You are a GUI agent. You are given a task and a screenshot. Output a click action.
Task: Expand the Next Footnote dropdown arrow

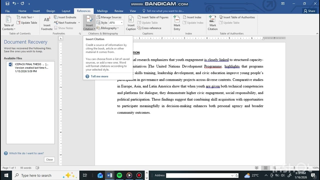click(79, 23)
